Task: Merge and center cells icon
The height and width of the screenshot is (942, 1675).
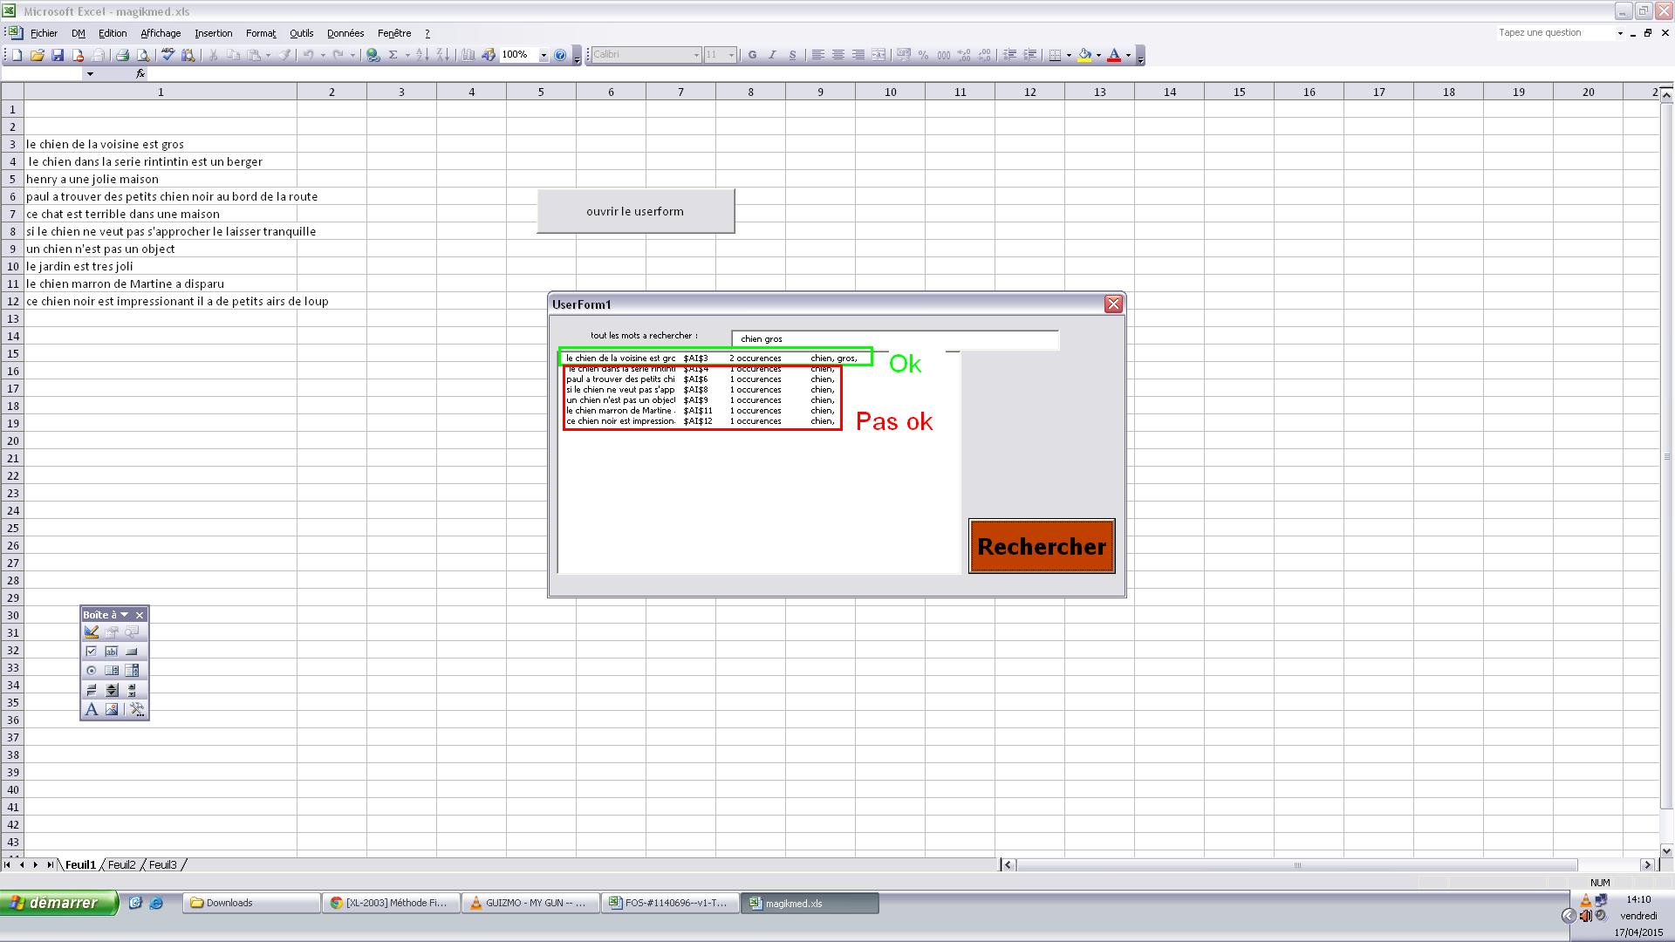Action: point(879,55)
